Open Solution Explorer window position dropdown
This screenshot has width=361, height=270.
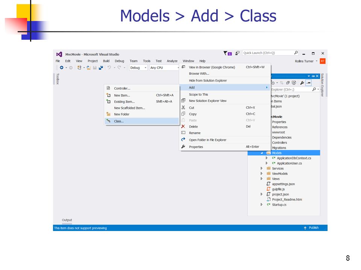click(309, 76)
